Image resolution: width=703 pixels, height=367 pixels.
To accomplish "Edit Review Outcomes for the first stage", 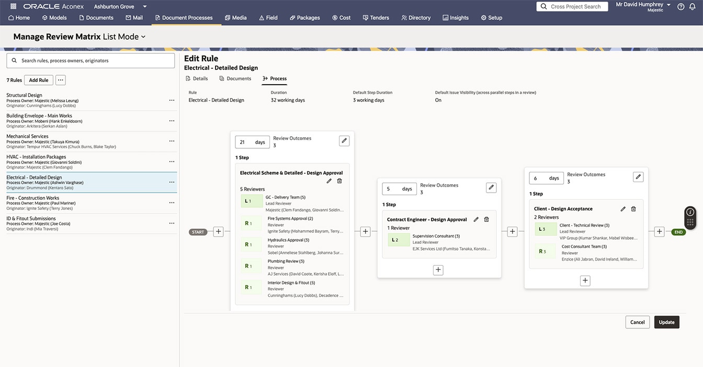I will point(344,140).
